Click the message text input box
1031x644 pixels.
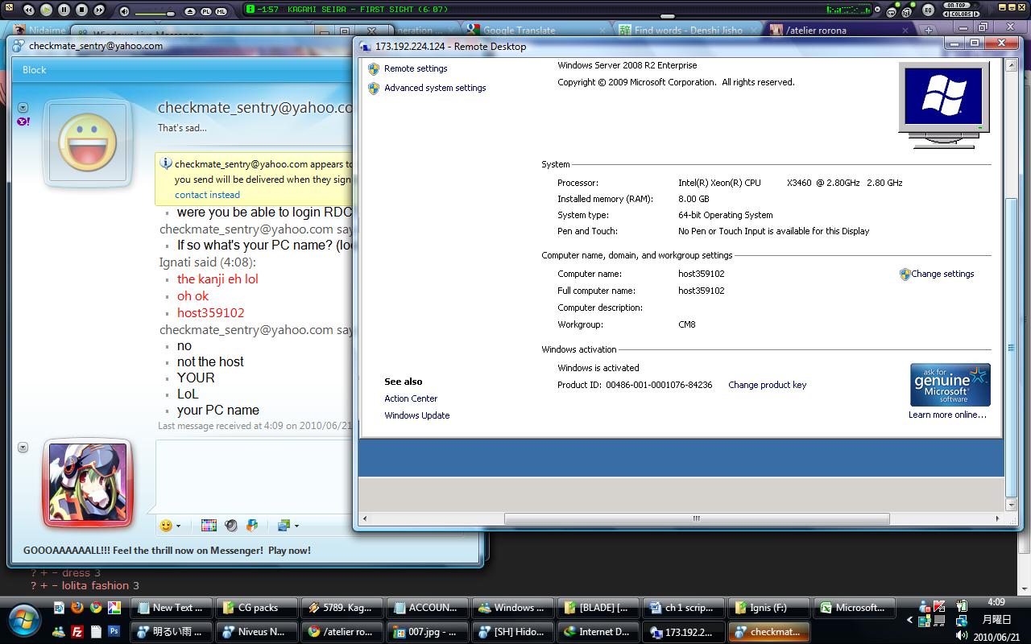[255, 475]
